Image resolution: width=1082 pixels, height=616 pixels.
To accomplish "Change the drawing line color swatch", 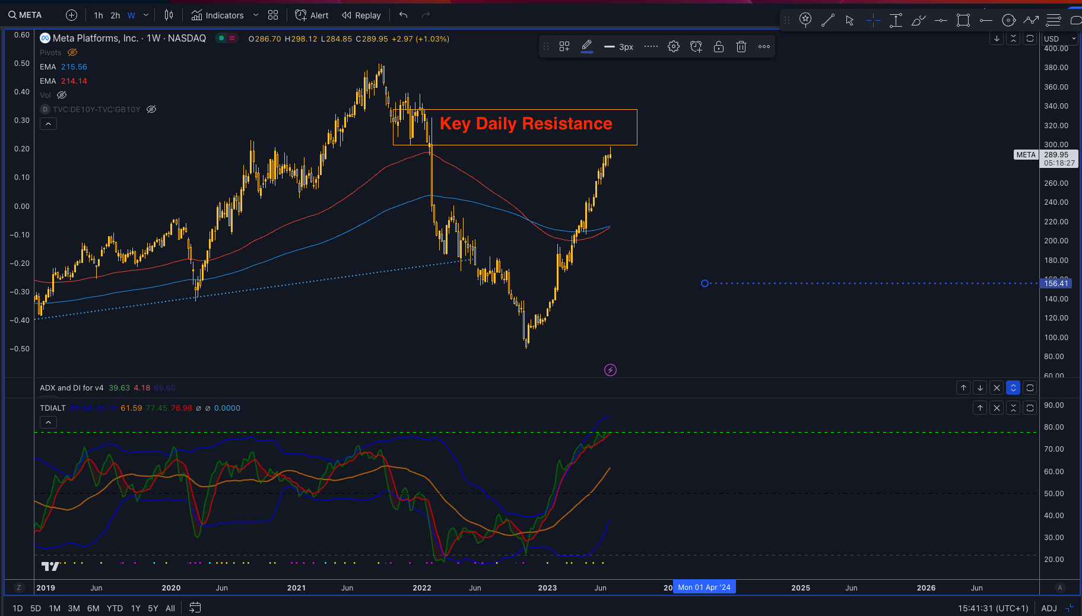I will tap(587, 46).
